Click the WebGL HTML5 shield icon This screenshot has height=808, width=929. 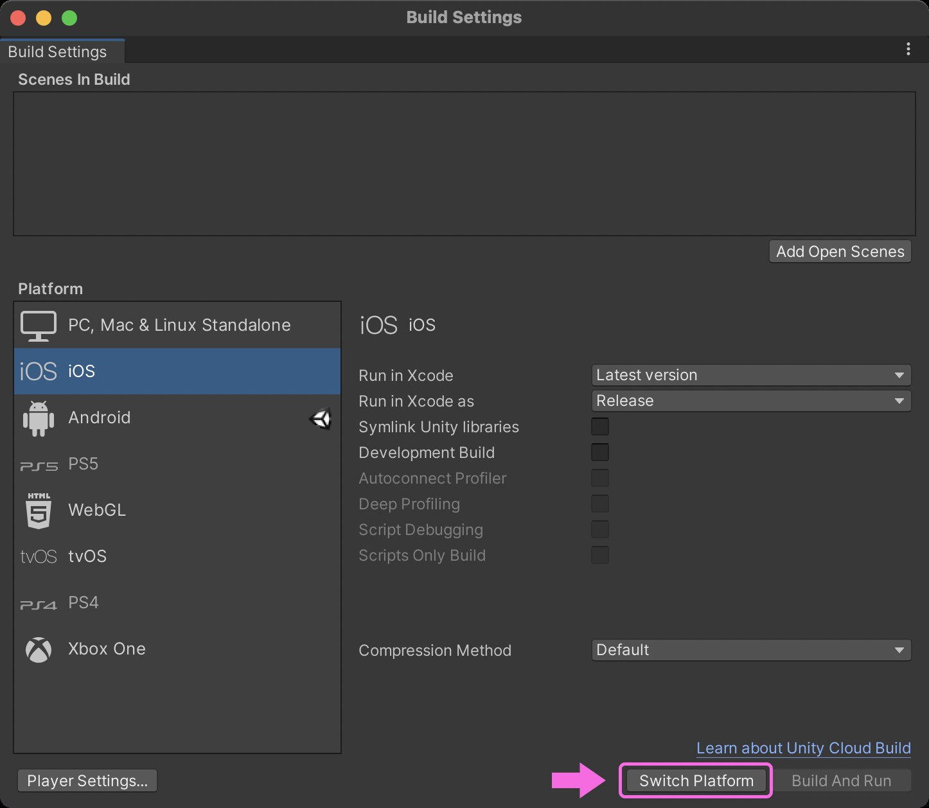39,511
